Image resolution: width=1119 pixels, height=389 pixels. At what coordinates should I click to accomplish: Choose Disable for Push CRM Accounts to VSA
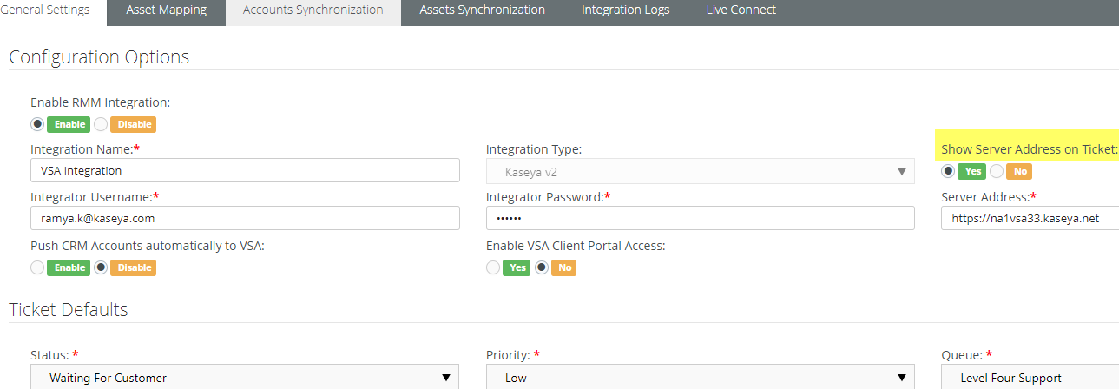(101, 267)
